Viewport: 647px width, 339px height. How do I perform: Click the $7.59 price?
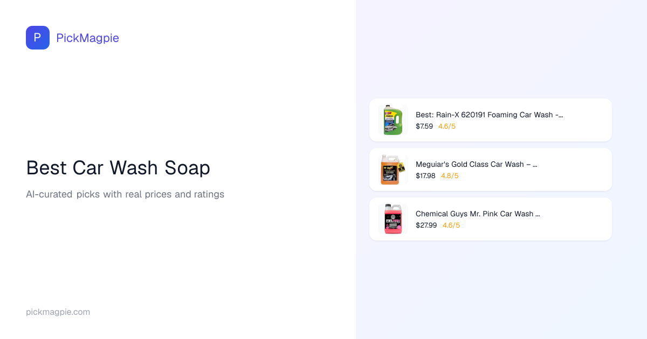(424, 126)
